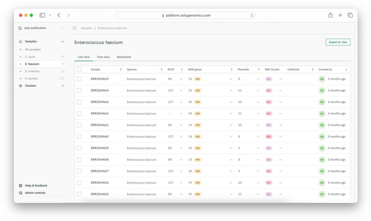Expand SNP Cluster for ERR3569662
This screenshot has width=371, height=221.
point(281,114)
